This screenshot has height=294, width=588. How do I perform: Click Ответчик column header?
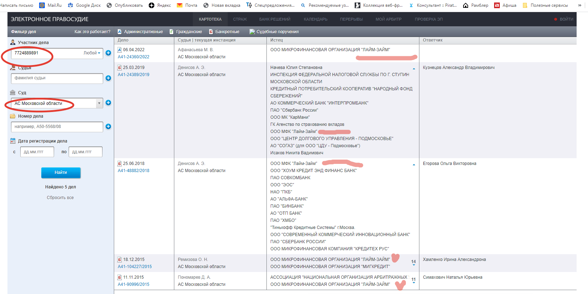tap(433, 40)
